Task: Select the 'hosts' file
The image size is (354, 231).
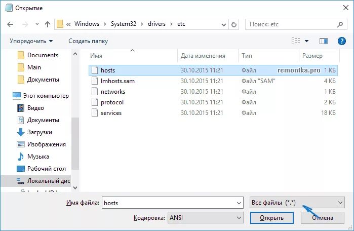Action: [213, 70]
